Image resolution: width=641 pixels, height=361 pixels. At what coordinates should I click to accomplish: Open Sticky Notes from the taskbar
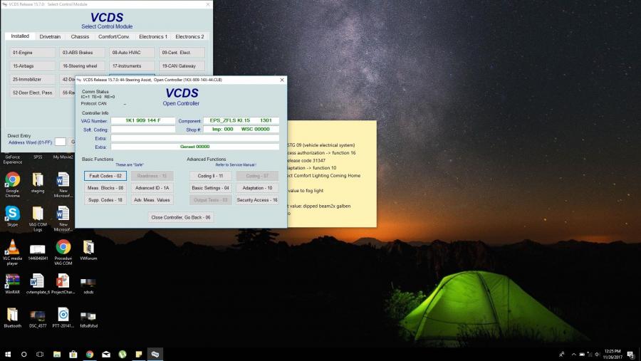(x=139, y=354)
